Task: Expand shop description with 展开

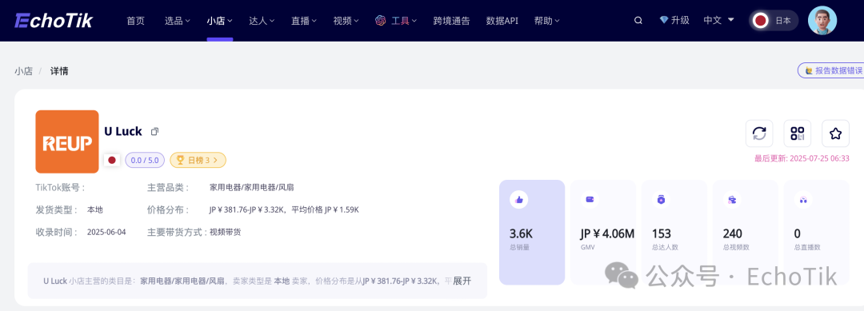Action: pyautogui.click(x=462, y=281)
